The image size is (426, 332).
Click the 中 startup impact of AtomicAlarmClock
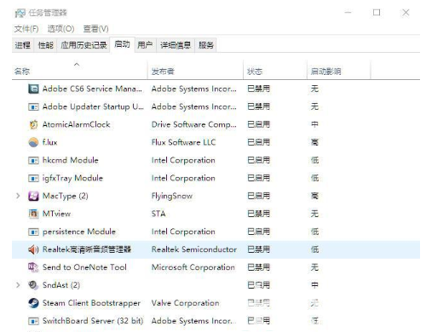pos(314,124)
